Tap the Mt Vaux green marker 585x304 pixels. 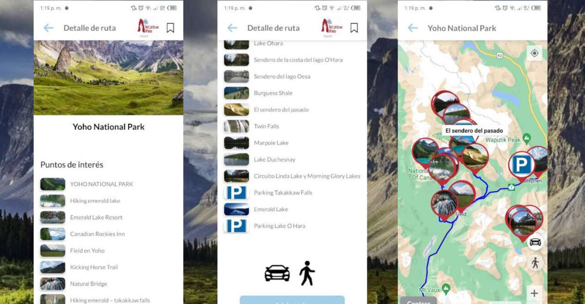click(x=446, y=289)
